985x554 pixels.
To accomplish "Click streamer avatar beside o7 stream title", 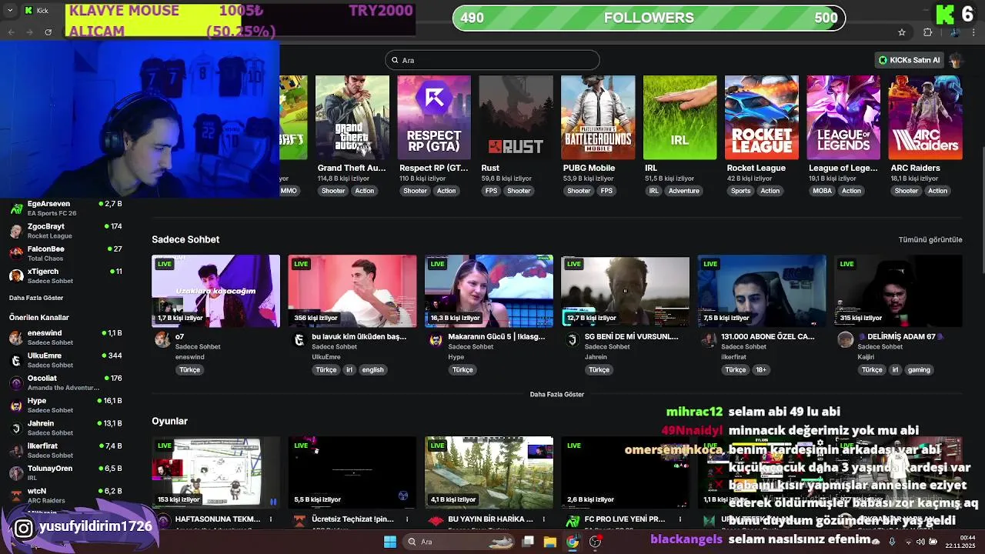I will tap(162, 339).
